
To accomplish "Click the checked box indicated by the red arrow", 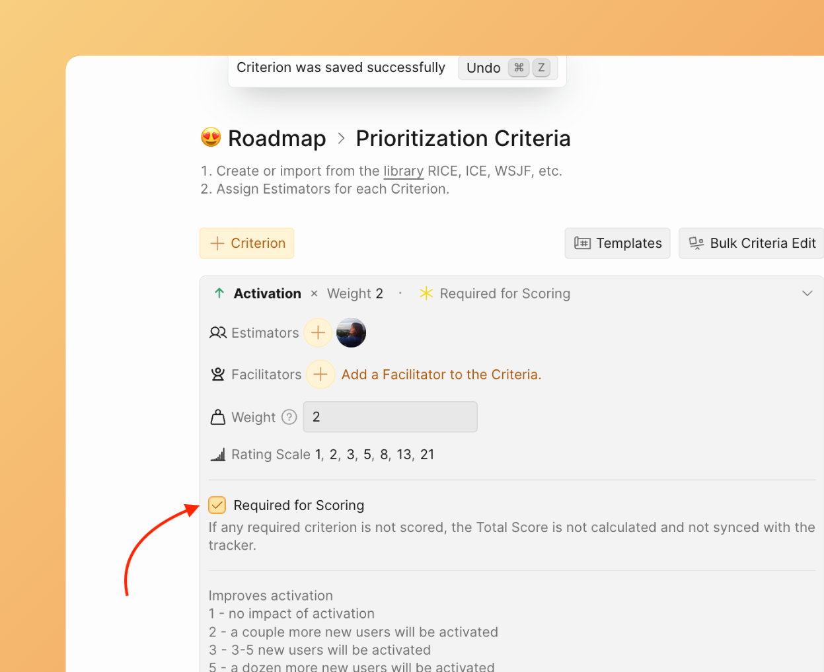I will 217,505.
